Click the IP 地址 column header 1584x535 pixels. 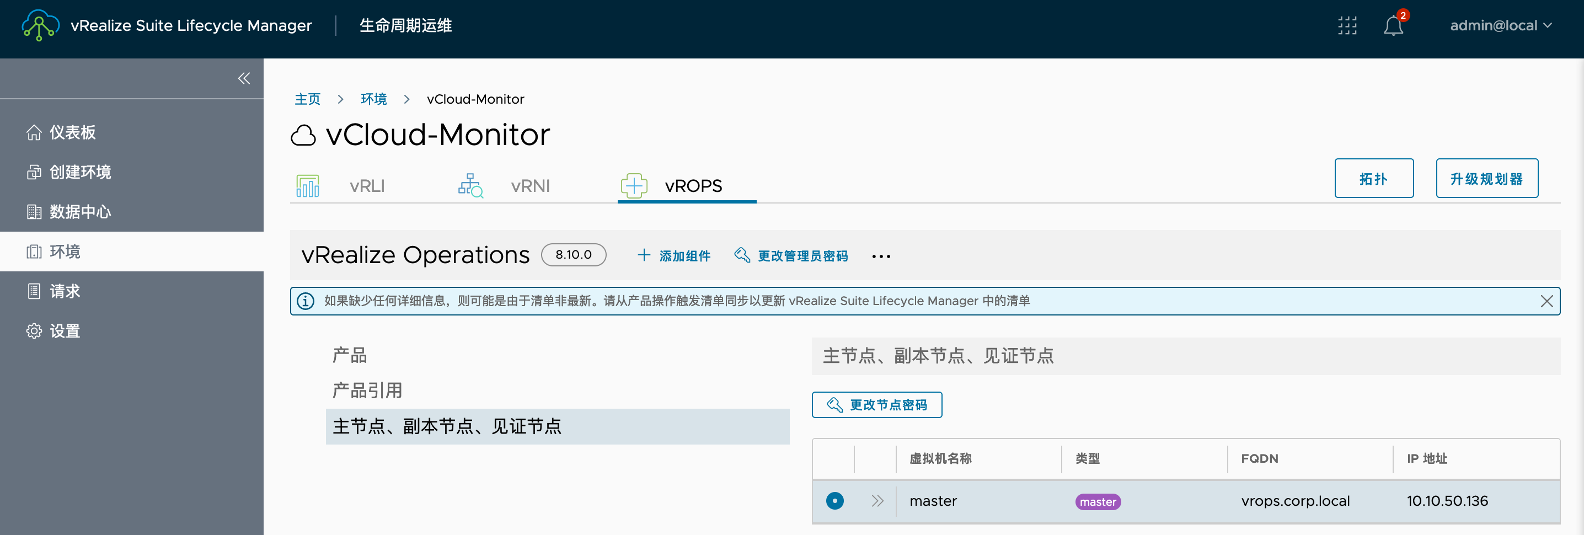1427,459
